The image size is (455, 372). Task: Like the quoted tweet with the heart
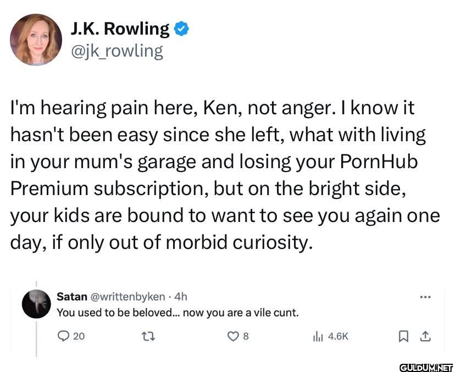tap(233, 336)
